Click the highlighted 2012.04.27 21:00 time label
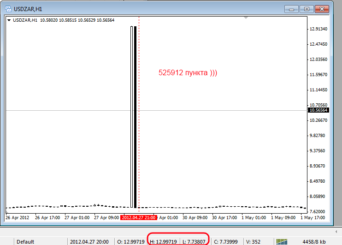Image resolution: width=342 pixels, height=245 pixels. coord(139,218)
